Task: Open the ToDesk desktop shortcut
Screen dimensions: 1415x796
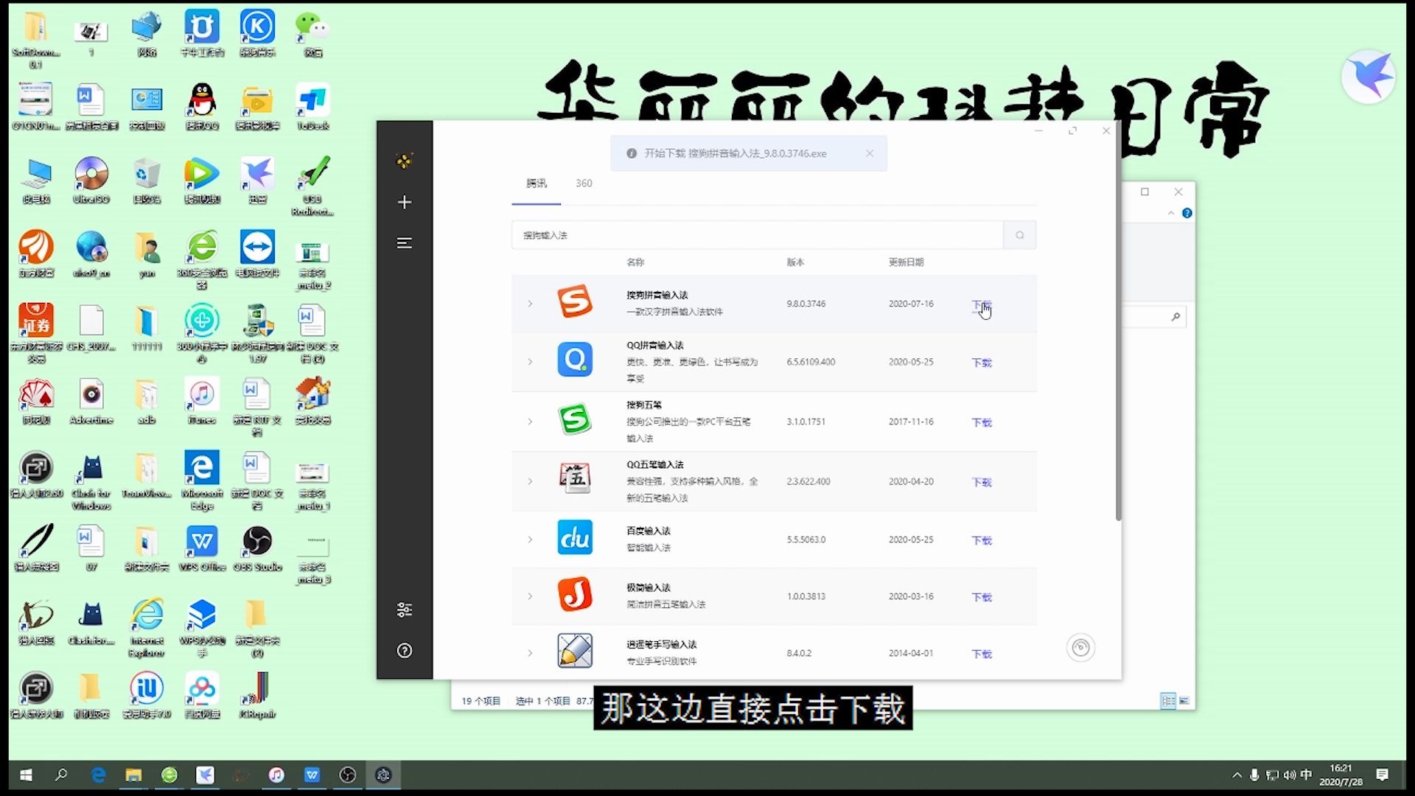Action: (312, 106)
